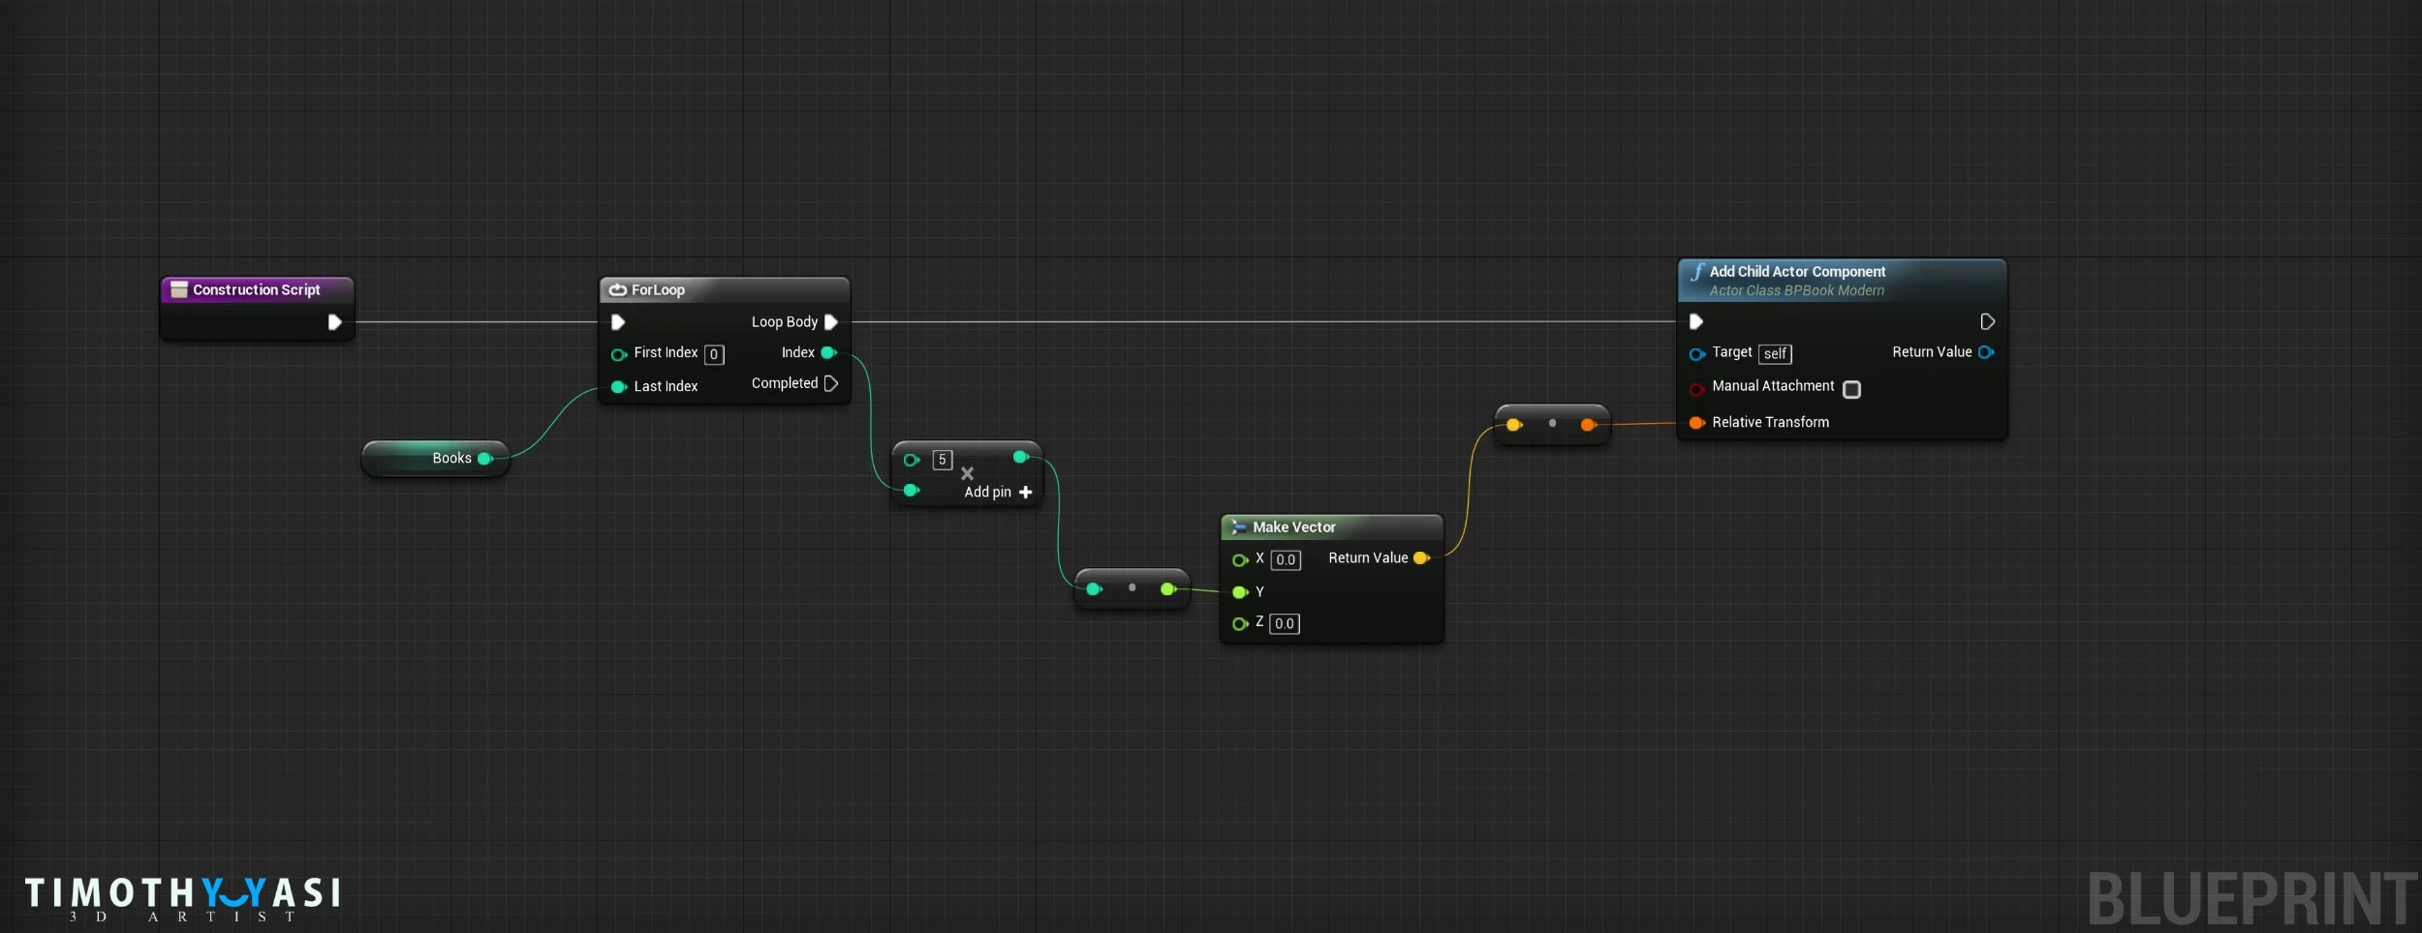Click the Books variable output pin
This screenshot has height=933, width=2422.
tap(486, 459)
